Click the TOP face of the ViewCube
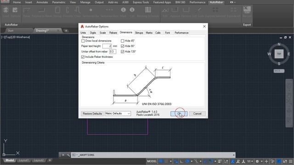The image size is (294, 165). point(279,54)
